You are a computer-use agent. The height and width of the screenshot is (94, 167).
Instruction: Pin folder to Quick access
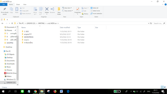coord(5,11)
